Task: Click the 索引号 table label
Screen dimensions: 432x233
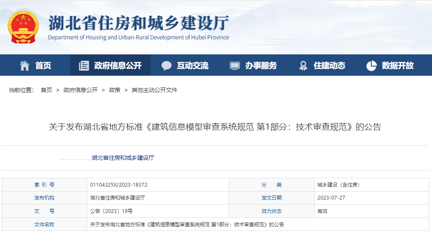Action: tap(44, 185)
